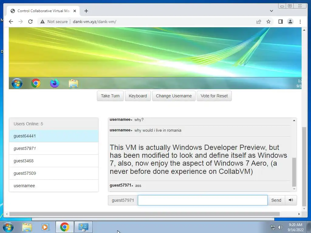This screenshot has width=311, height=233.
Task: Select user guest57509 in the list
Action: pos(54,173)
